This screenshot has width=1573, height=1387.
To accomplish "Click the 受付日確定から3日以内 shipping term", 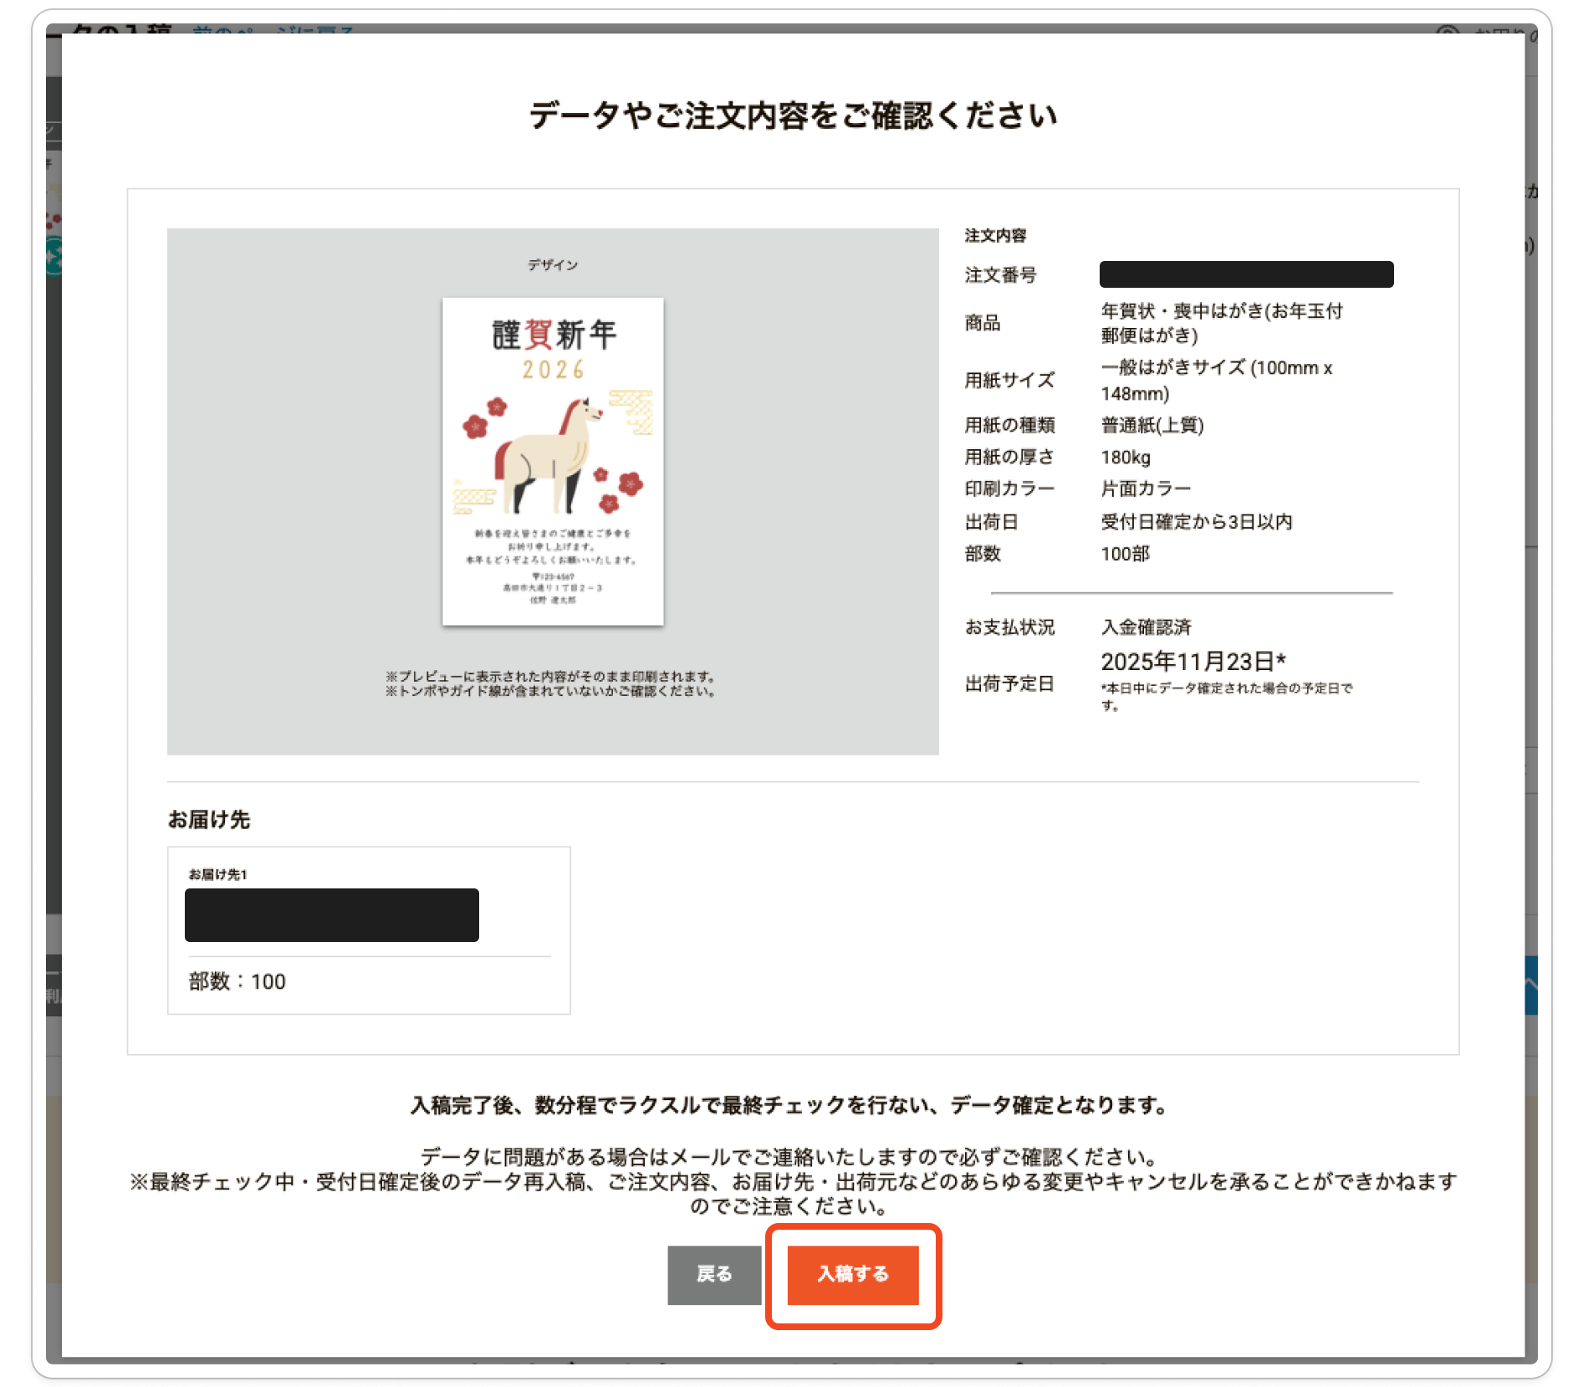I will 1196,521.
